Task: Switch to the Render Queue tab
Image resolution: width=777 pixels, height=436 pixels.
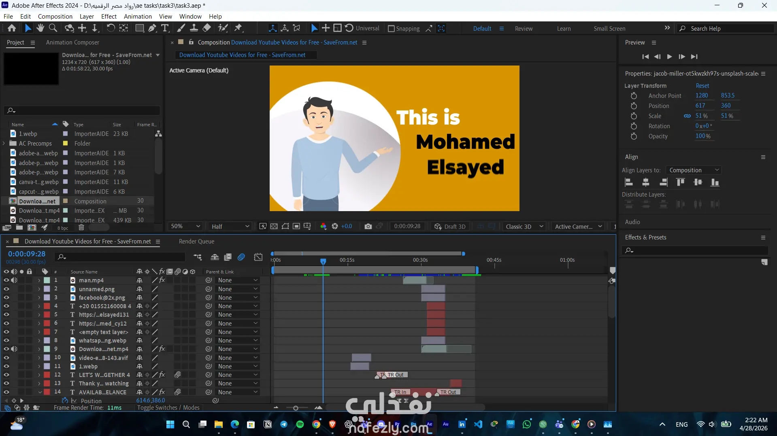Action: [196, 241]
